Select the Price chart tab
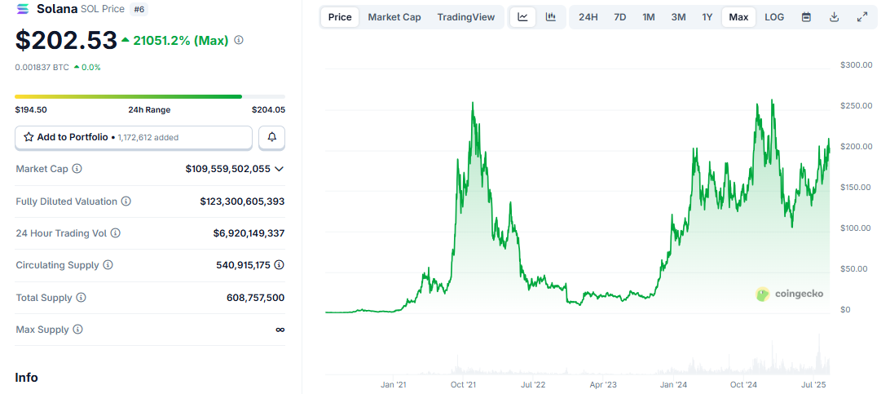890x394 pixels. tap(340, 17)
